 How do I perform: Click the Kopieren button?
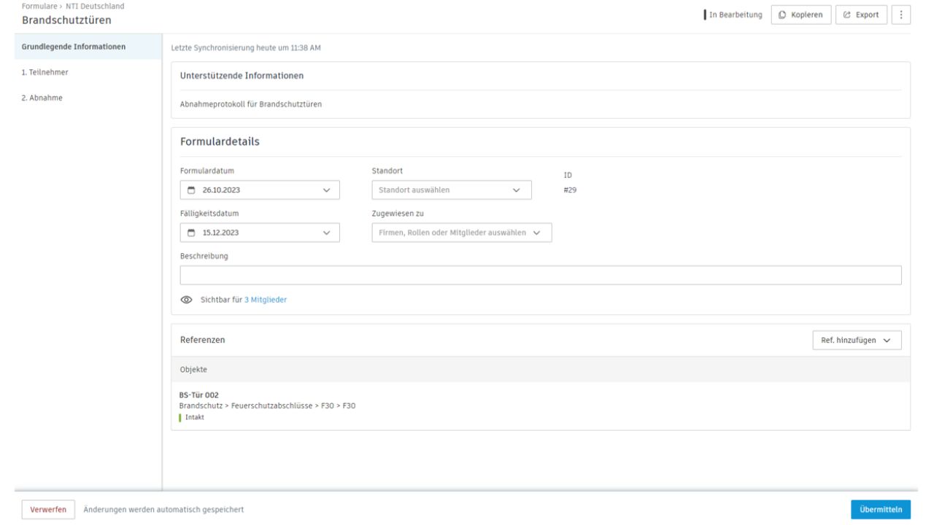click(x=801, y=15)
